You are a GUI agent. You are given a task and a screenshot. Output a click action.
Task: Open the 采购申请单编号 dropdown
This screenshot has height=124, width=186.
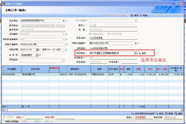[x=63, y=39]
